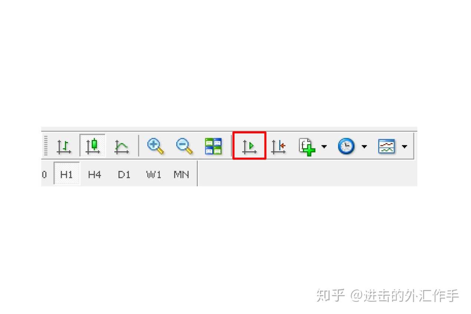Toggle auto scroll highlighted in red
Image resolution: width=471 pixels, height=314 pixels.
(249, 146)
